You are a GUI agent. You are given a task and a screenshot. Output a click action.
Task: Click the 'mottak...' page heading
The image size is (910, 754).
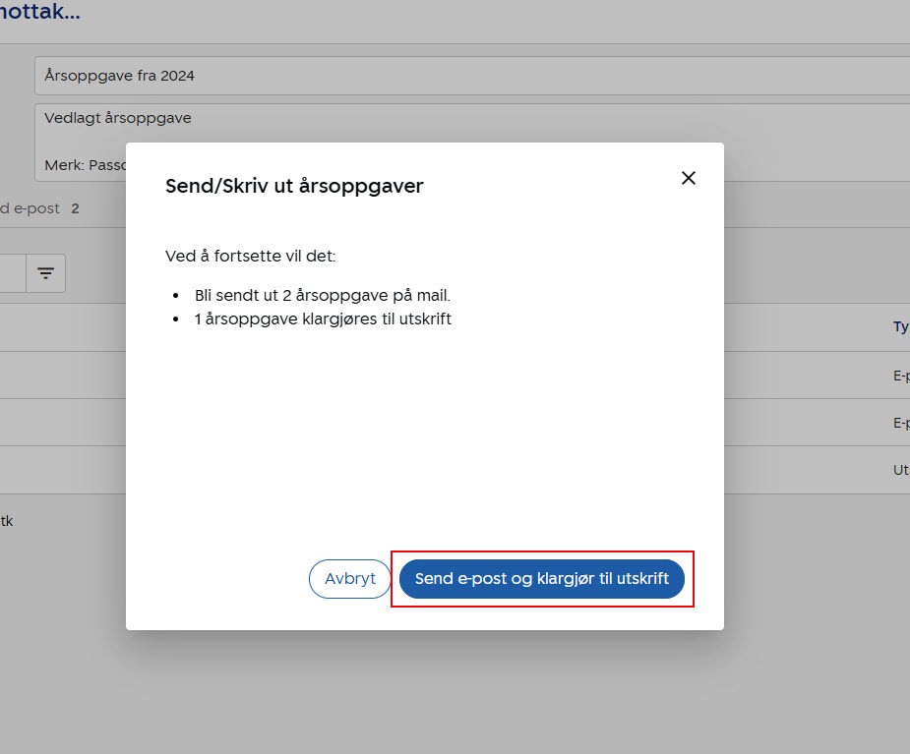39,13
